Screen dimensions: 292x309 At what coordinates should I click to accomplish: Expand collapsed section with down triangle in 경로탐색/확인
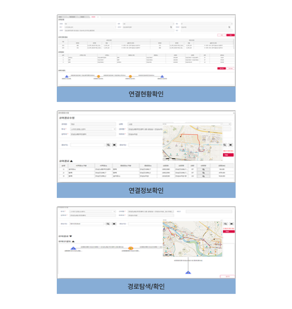(71, 236)
